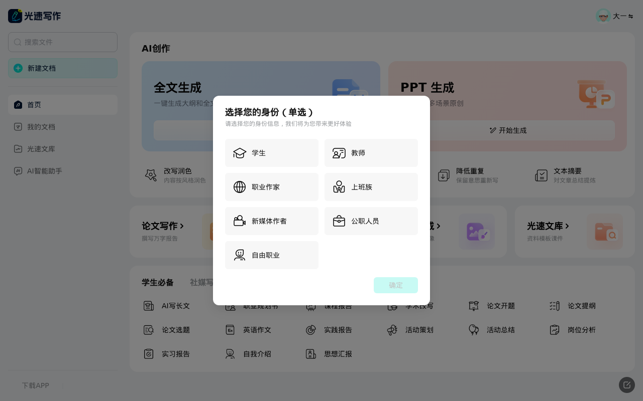643x401 pixels.
Task: Select the 教师 identity option
Action: tap(371, 153)
